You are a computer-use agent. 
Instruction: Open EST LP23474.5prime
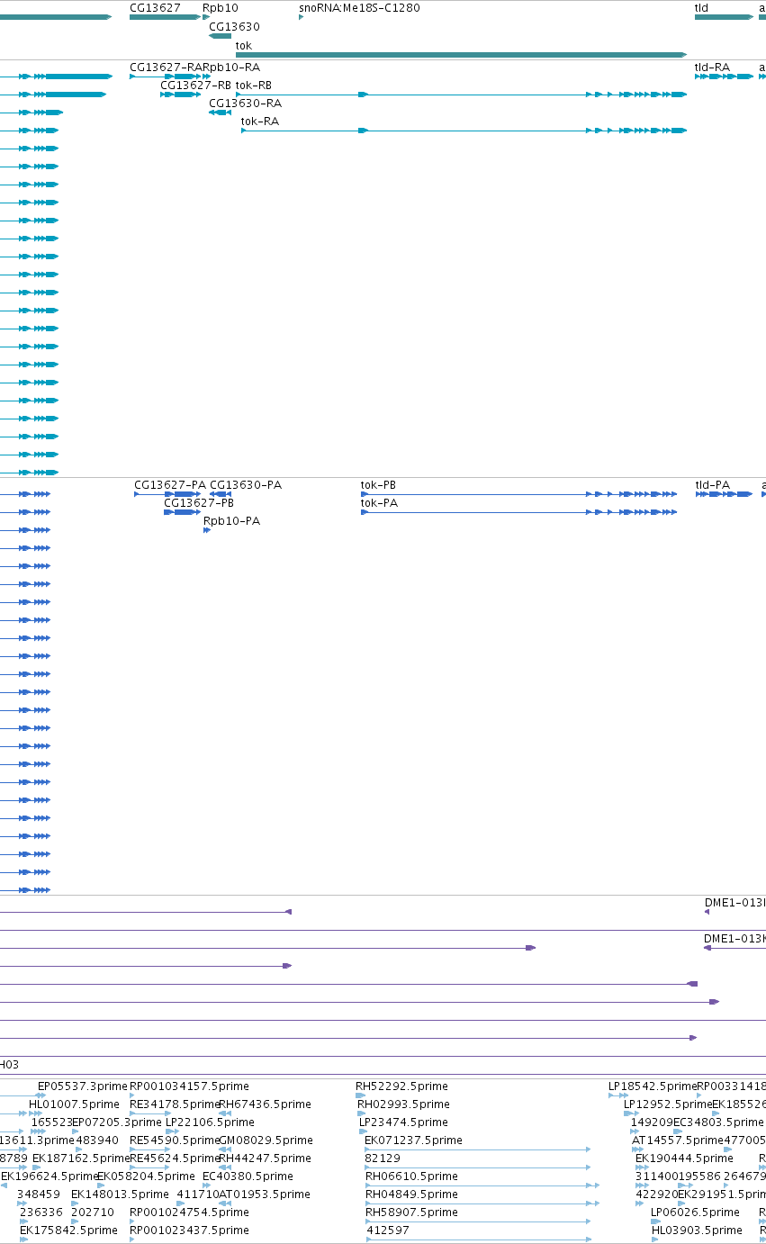point(404,1122)
